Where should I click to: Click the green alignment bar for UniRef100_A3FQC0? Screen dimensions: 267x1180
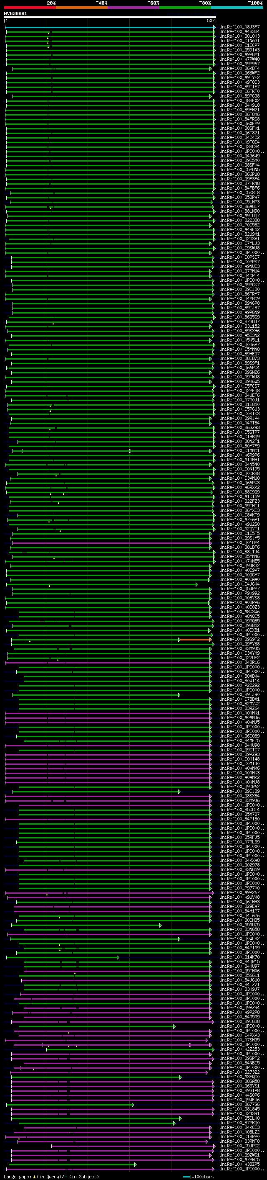click(96, 1077)
